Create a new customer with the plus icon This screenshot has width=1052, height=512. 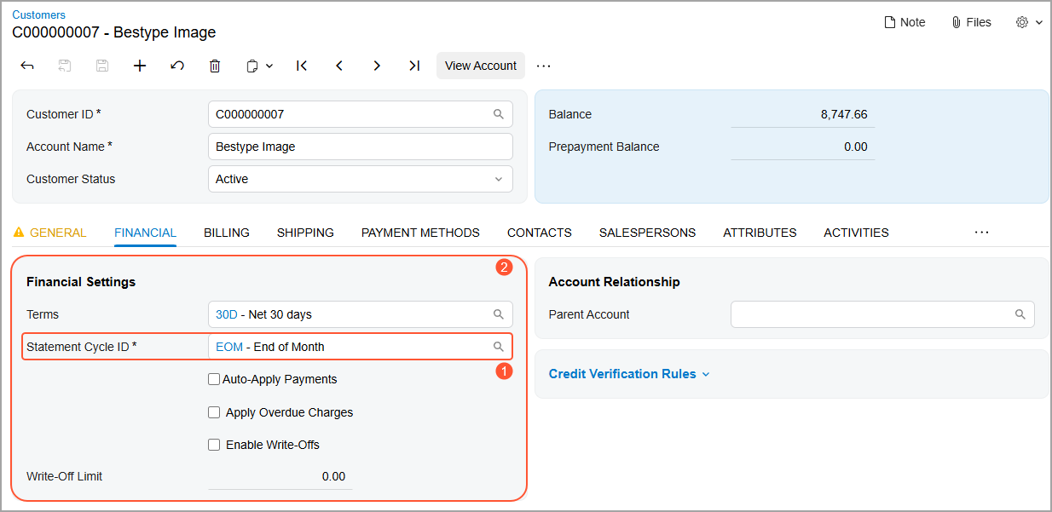click(x=140, y=66)
